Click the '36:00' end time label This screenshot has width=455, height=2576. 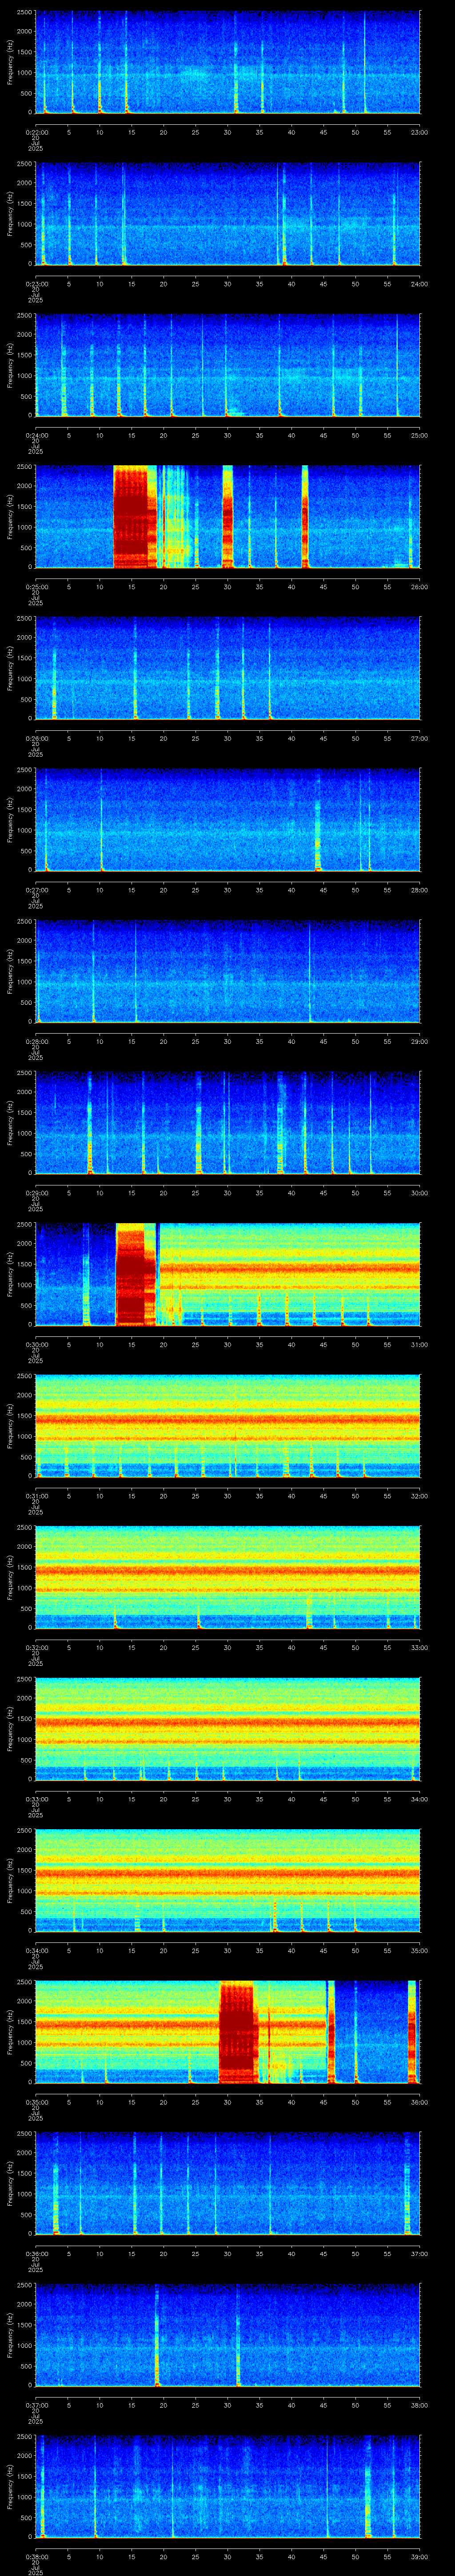point(419,2101)
